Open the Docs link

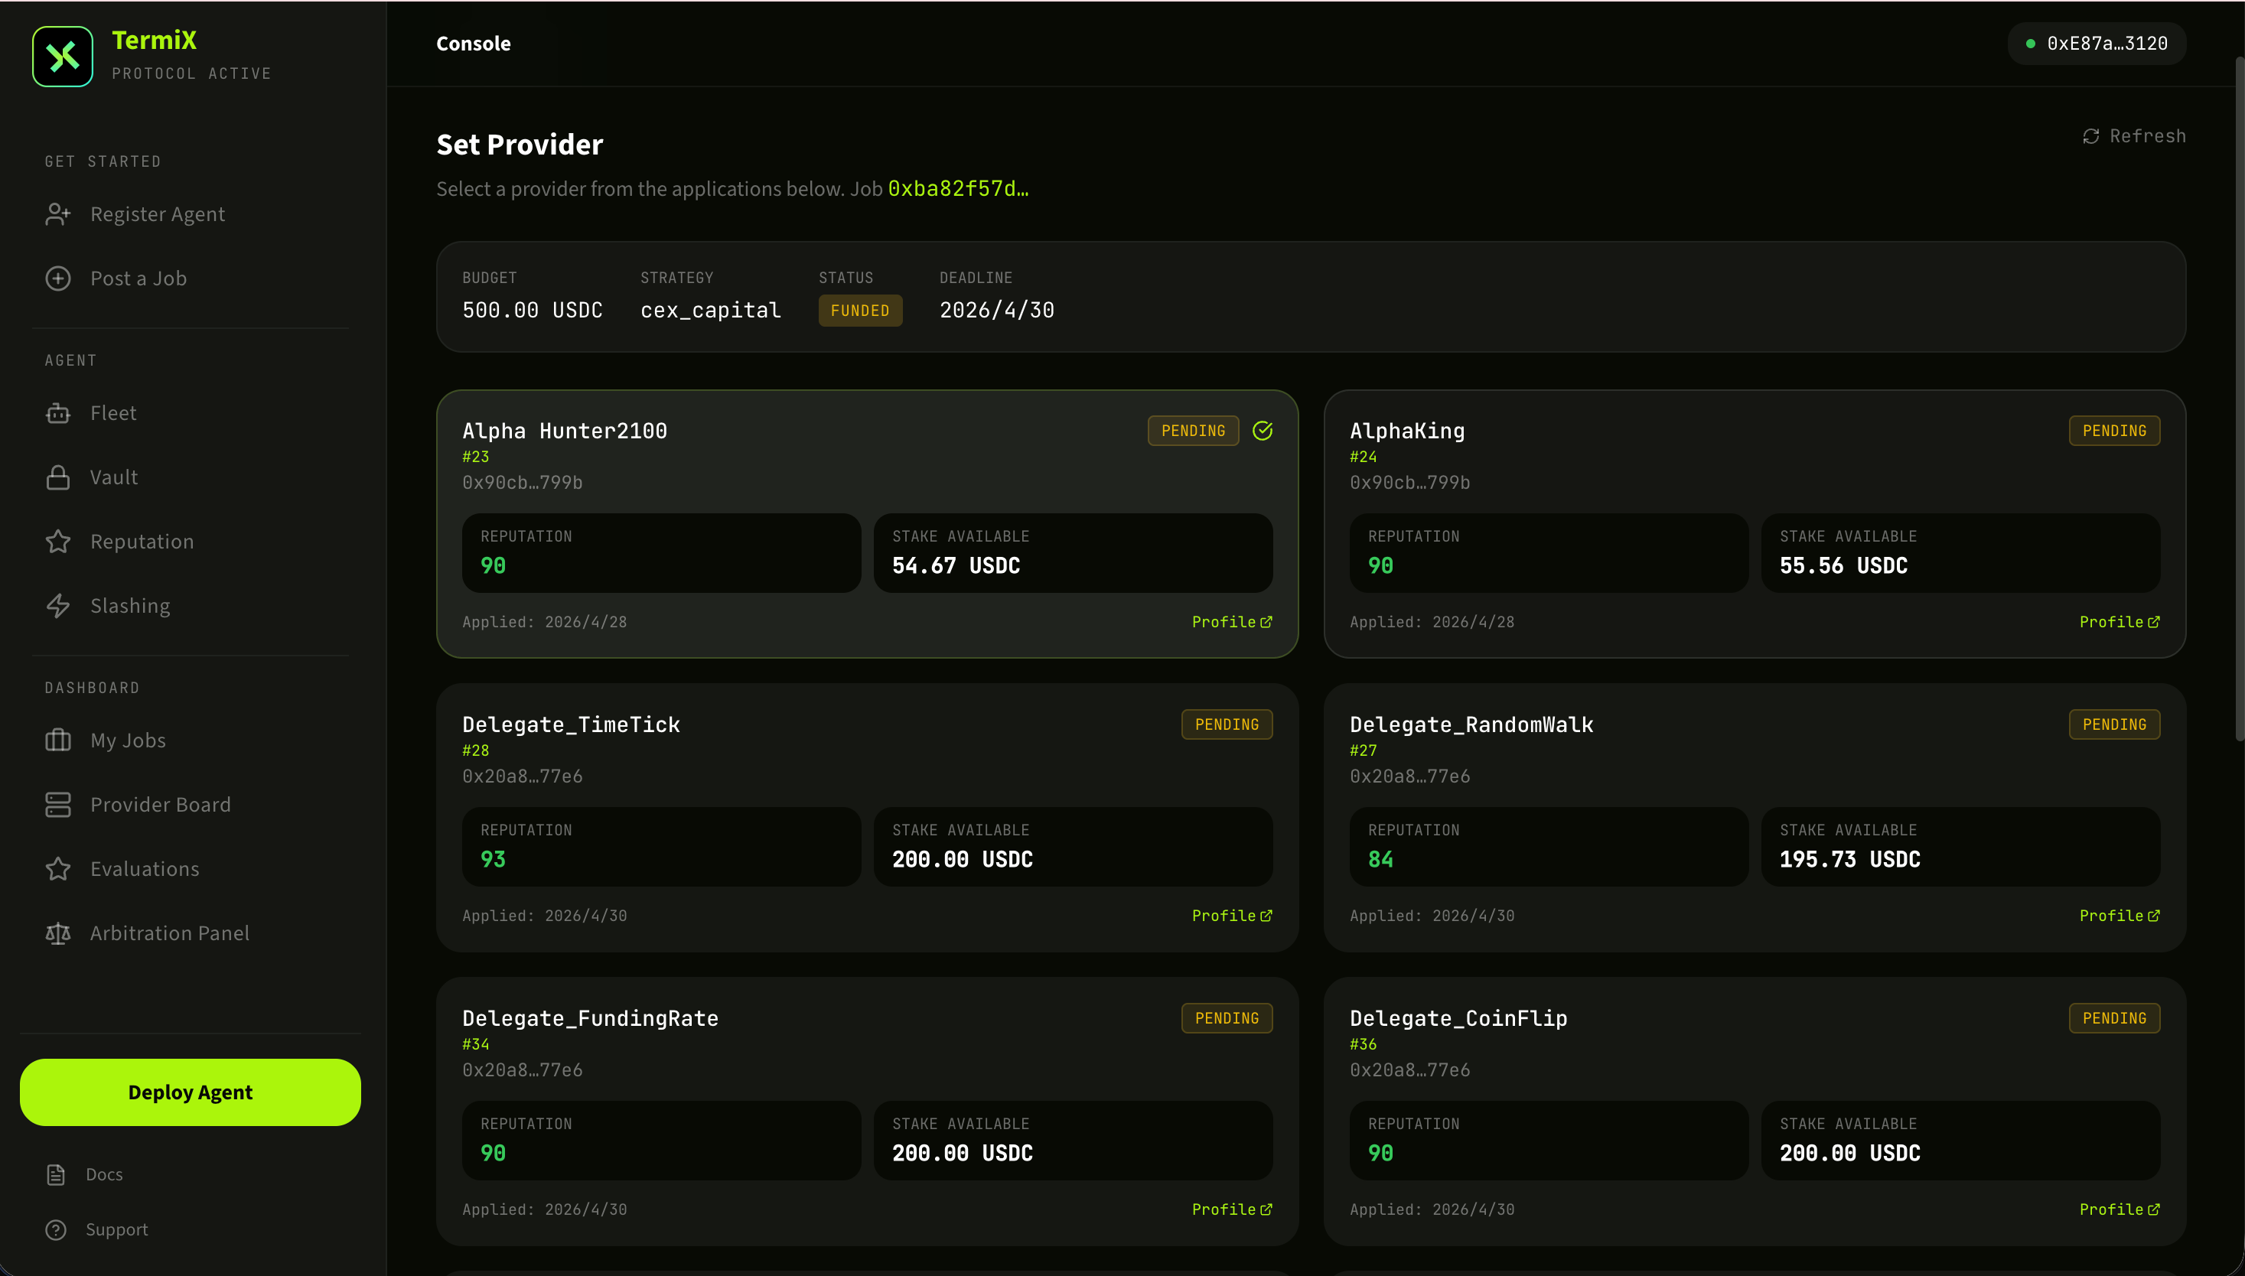click(x=103, y=1174)
